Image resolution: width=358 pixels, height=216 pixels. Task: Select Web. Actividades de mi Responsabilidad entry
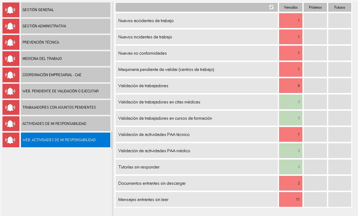[x=65, y=140]
